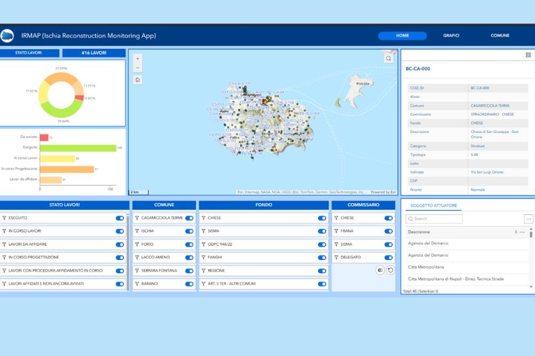Turn off the ISCHIA comune filter

pos(189,231)
